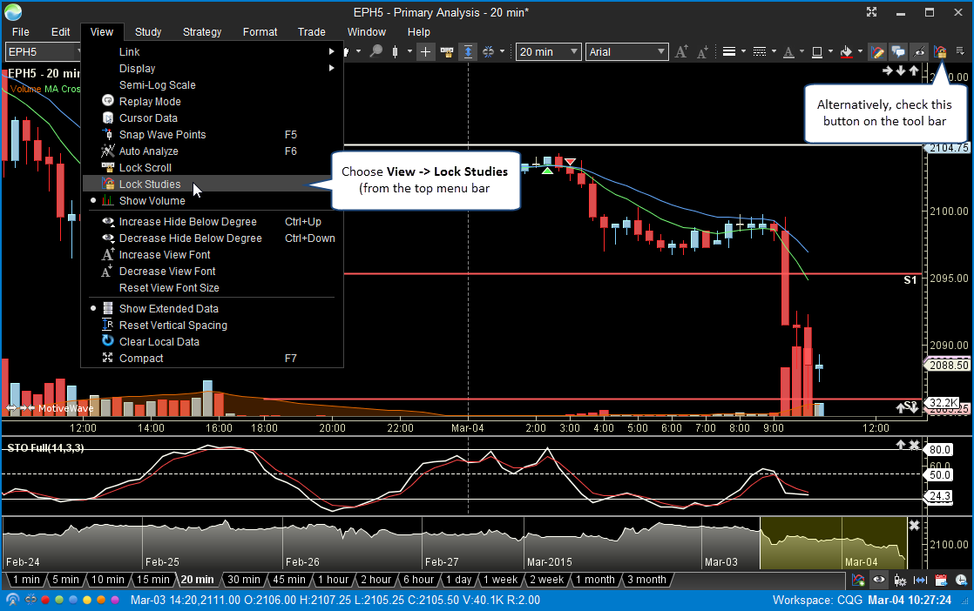Open the File menu
Image resolution: width=974 pixels, height=611 pixels.
tap(21, 31)
